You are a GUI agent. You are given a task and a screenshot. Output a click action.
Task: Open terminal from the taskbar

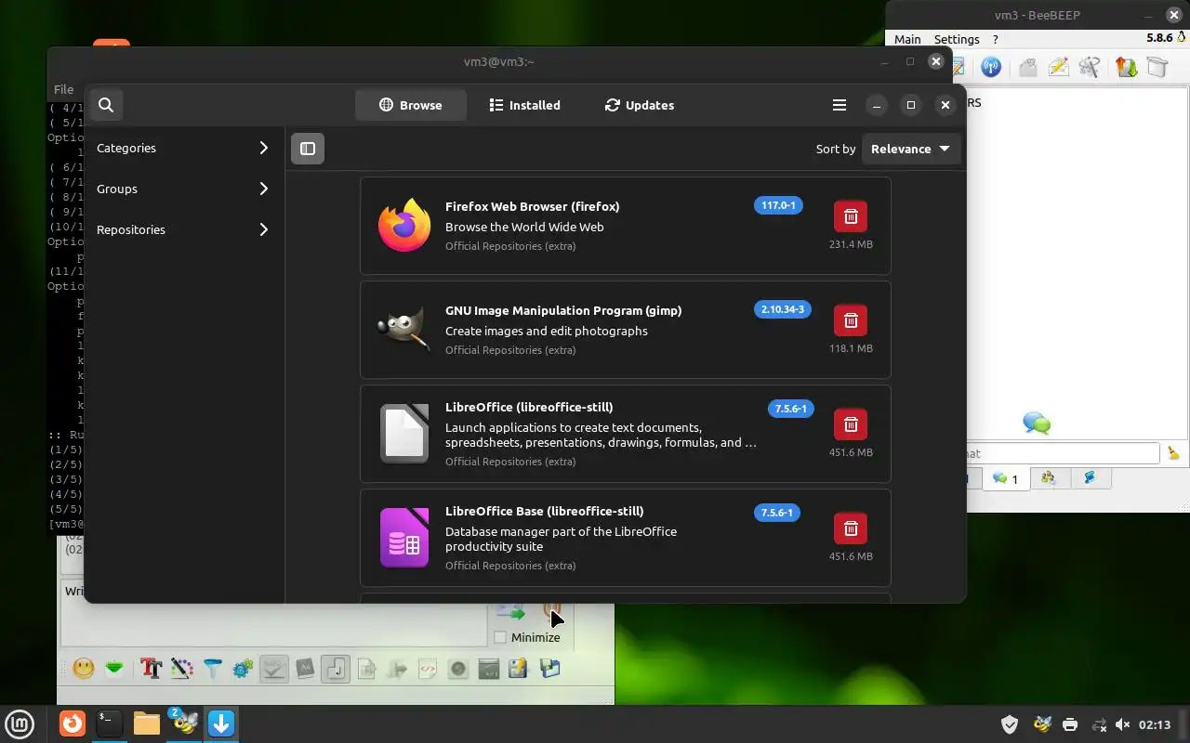tap(109, 723)
